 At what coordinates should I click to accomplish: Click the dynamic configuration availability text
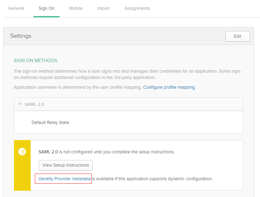click(x=152, y=179)
